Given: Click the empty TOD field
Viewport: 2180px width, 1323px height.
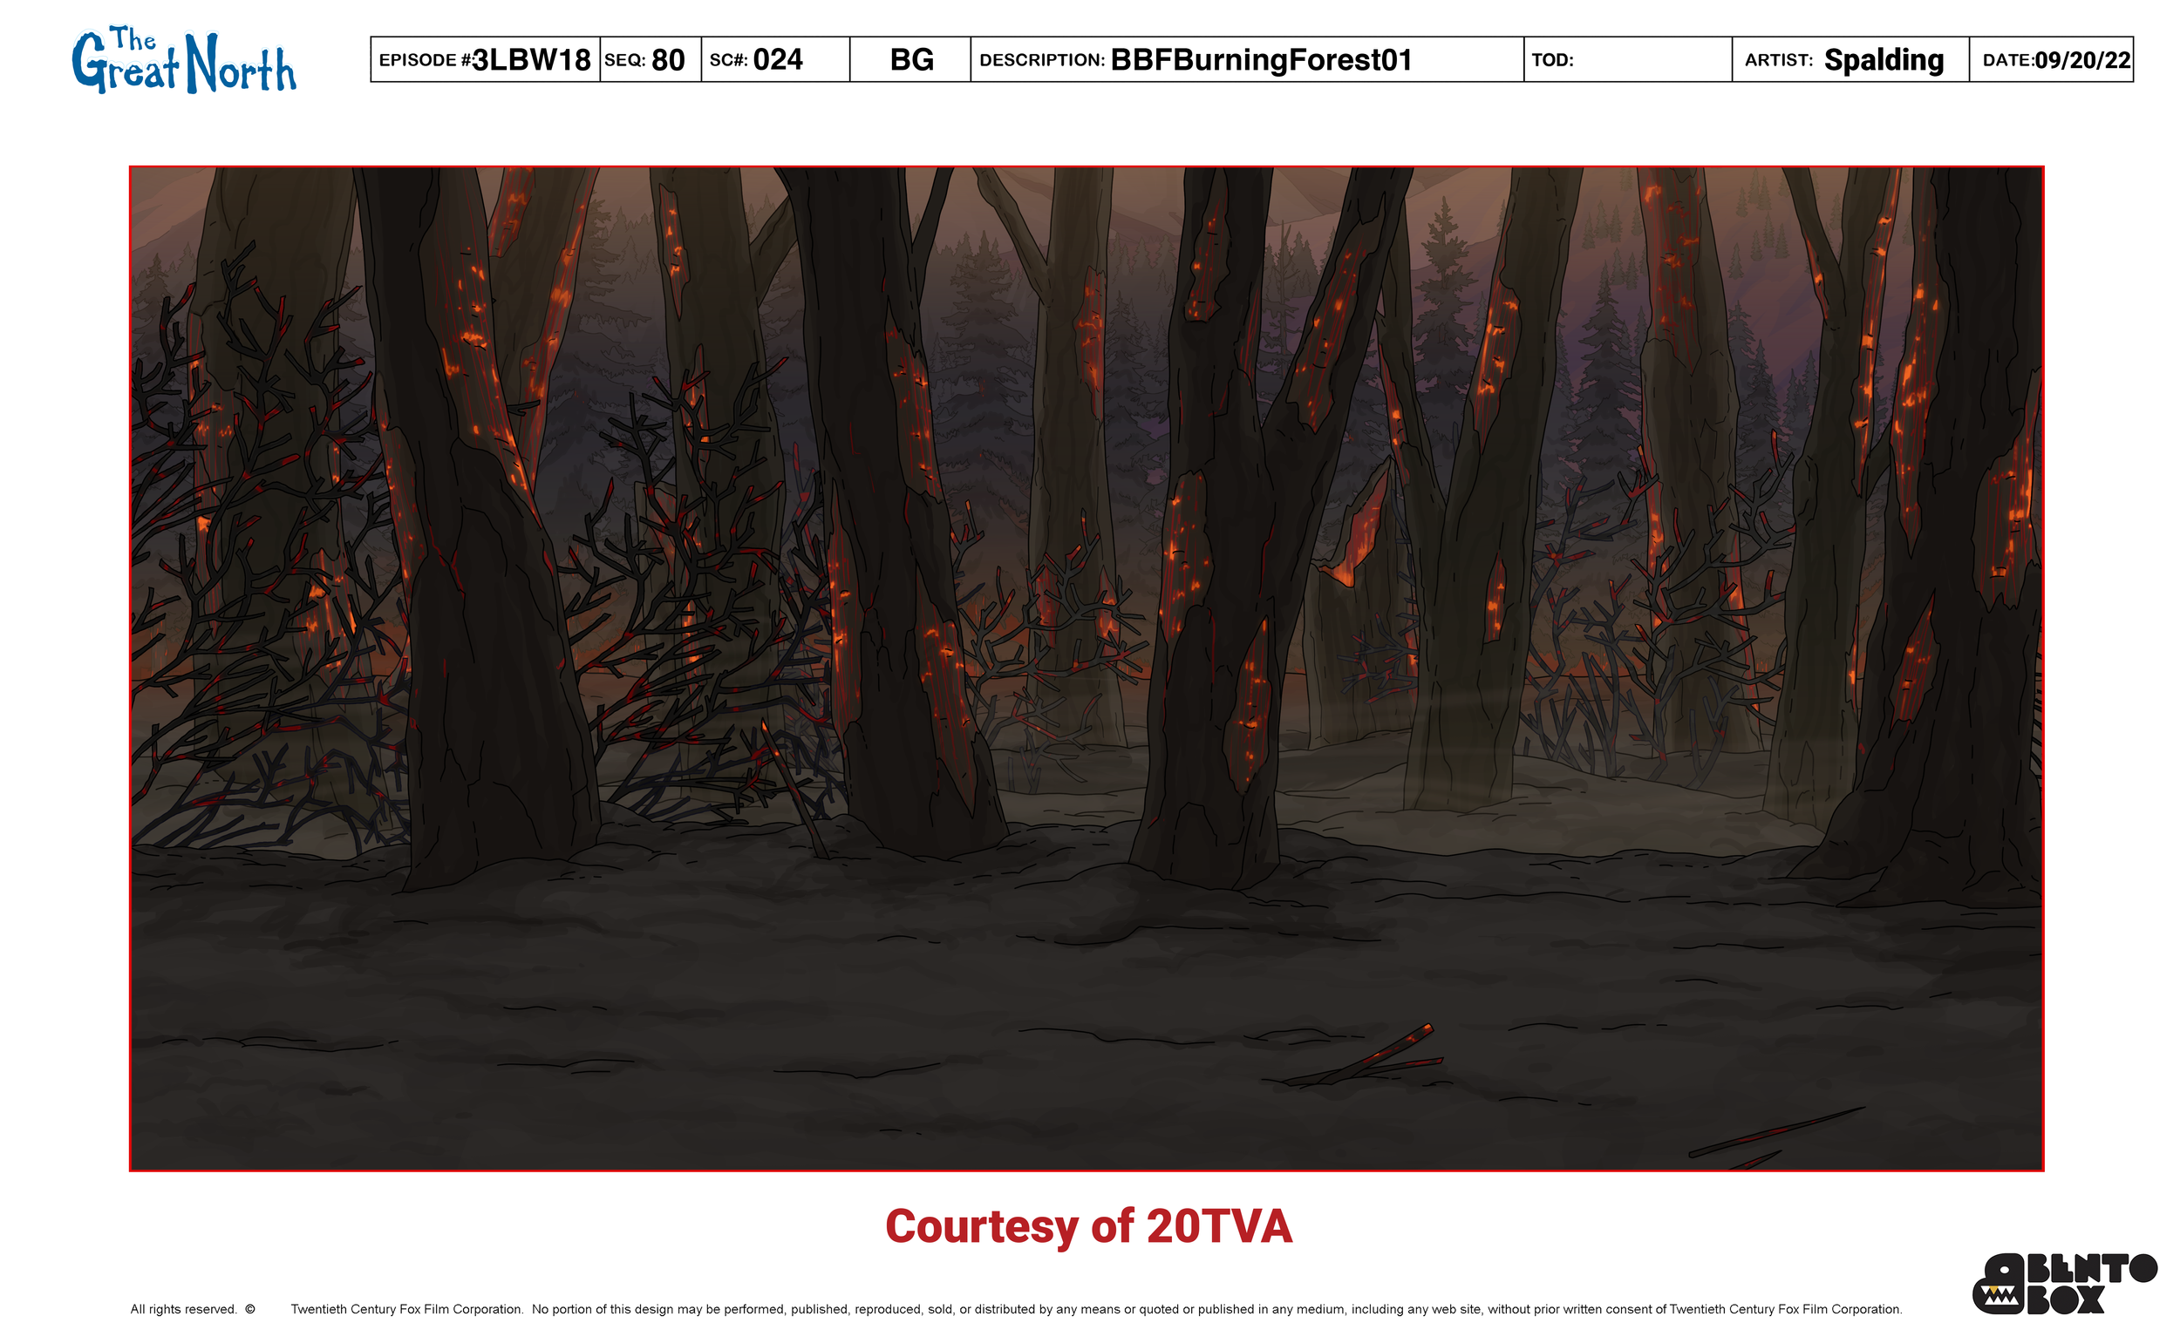Looking at the screenshot, I should click(x=1650, y=60).
